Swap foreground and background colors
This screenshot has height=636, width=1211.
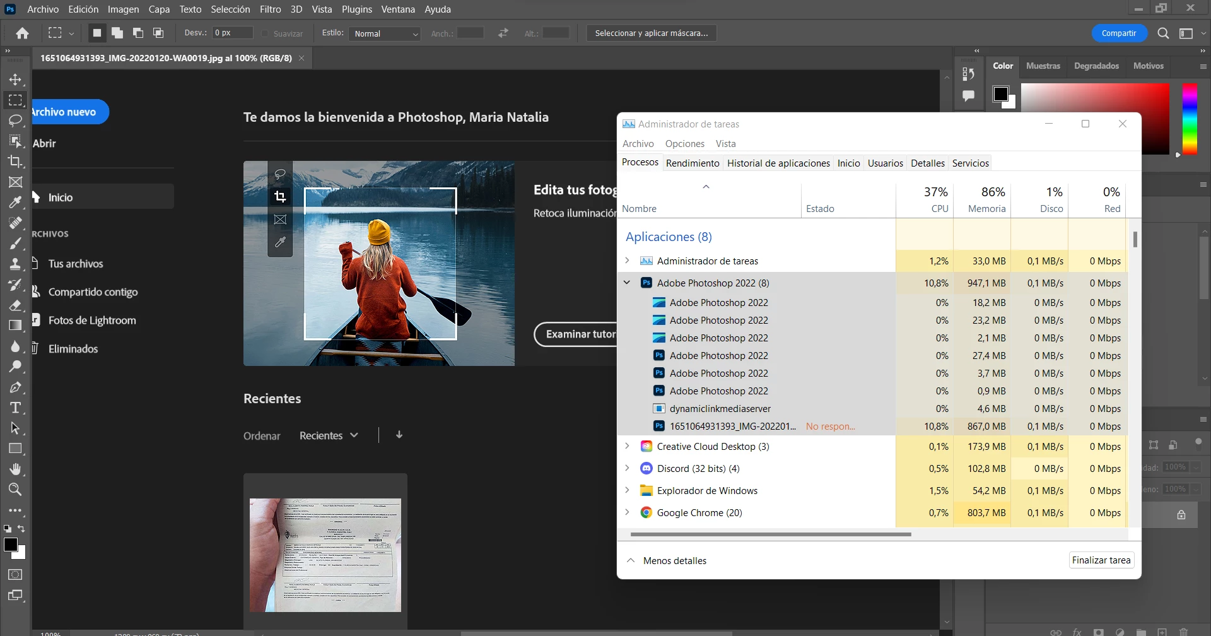pos(21,529)
